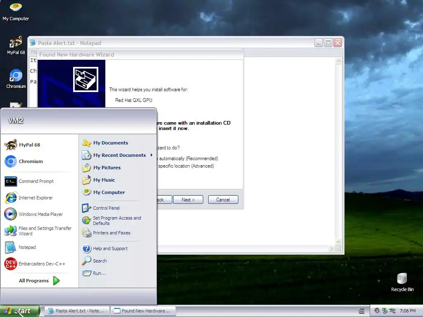Click Notepad horizontal scrollbar right arrow
The width and height of the screenshot is (423, 317).
[332, 249]
